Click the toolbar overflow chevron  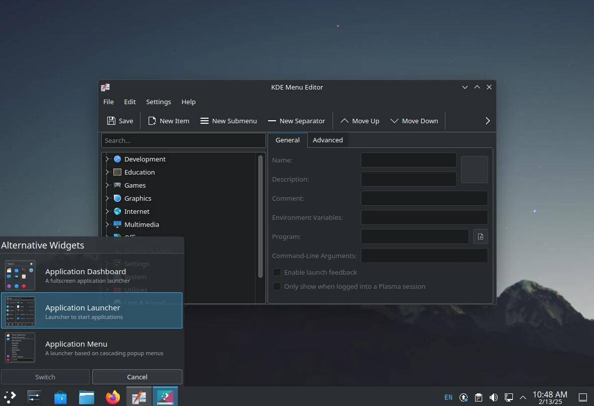coord(487,121)
